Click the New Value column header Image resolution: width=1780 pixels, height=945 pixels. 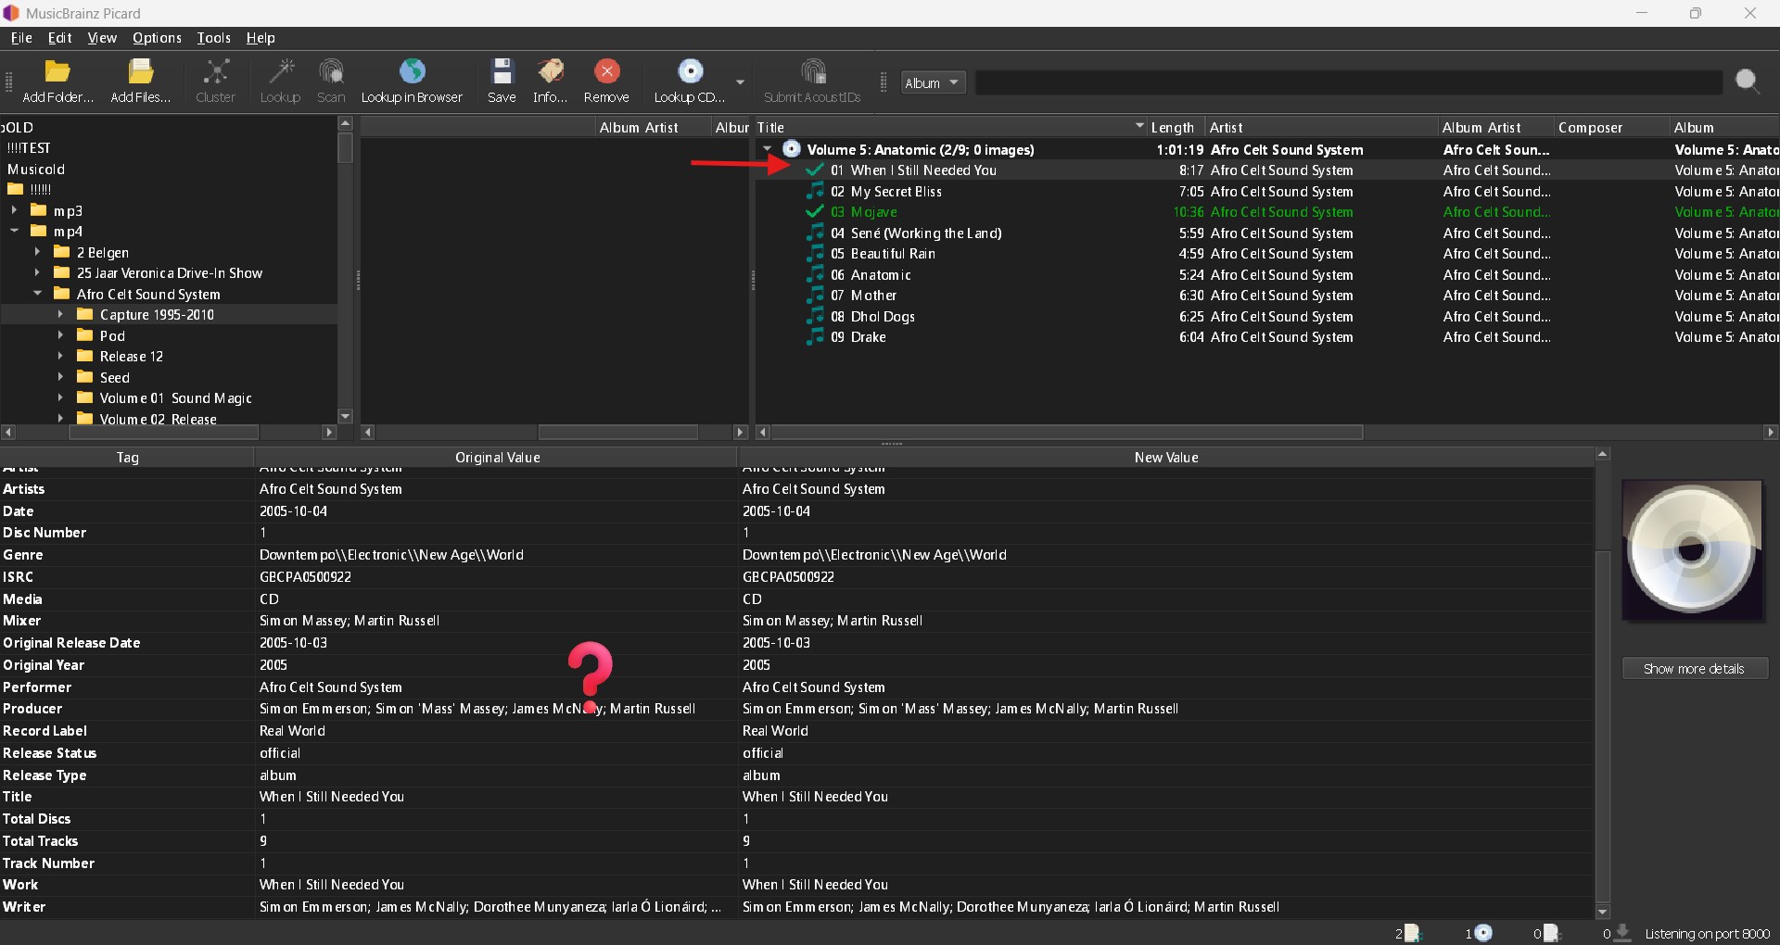[1165, 457]
